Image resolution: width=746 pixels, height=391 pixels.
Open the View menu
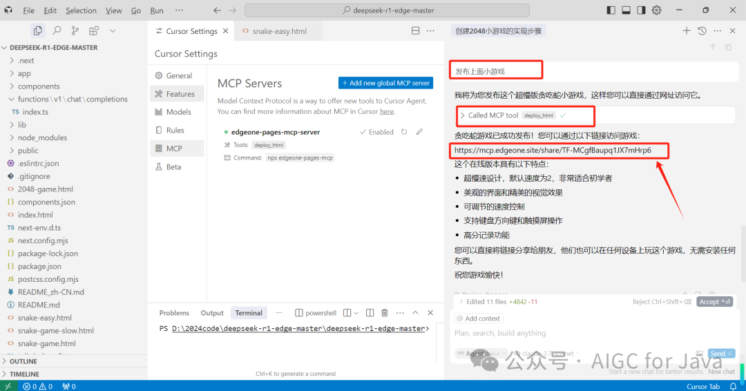tap(114, 10)
